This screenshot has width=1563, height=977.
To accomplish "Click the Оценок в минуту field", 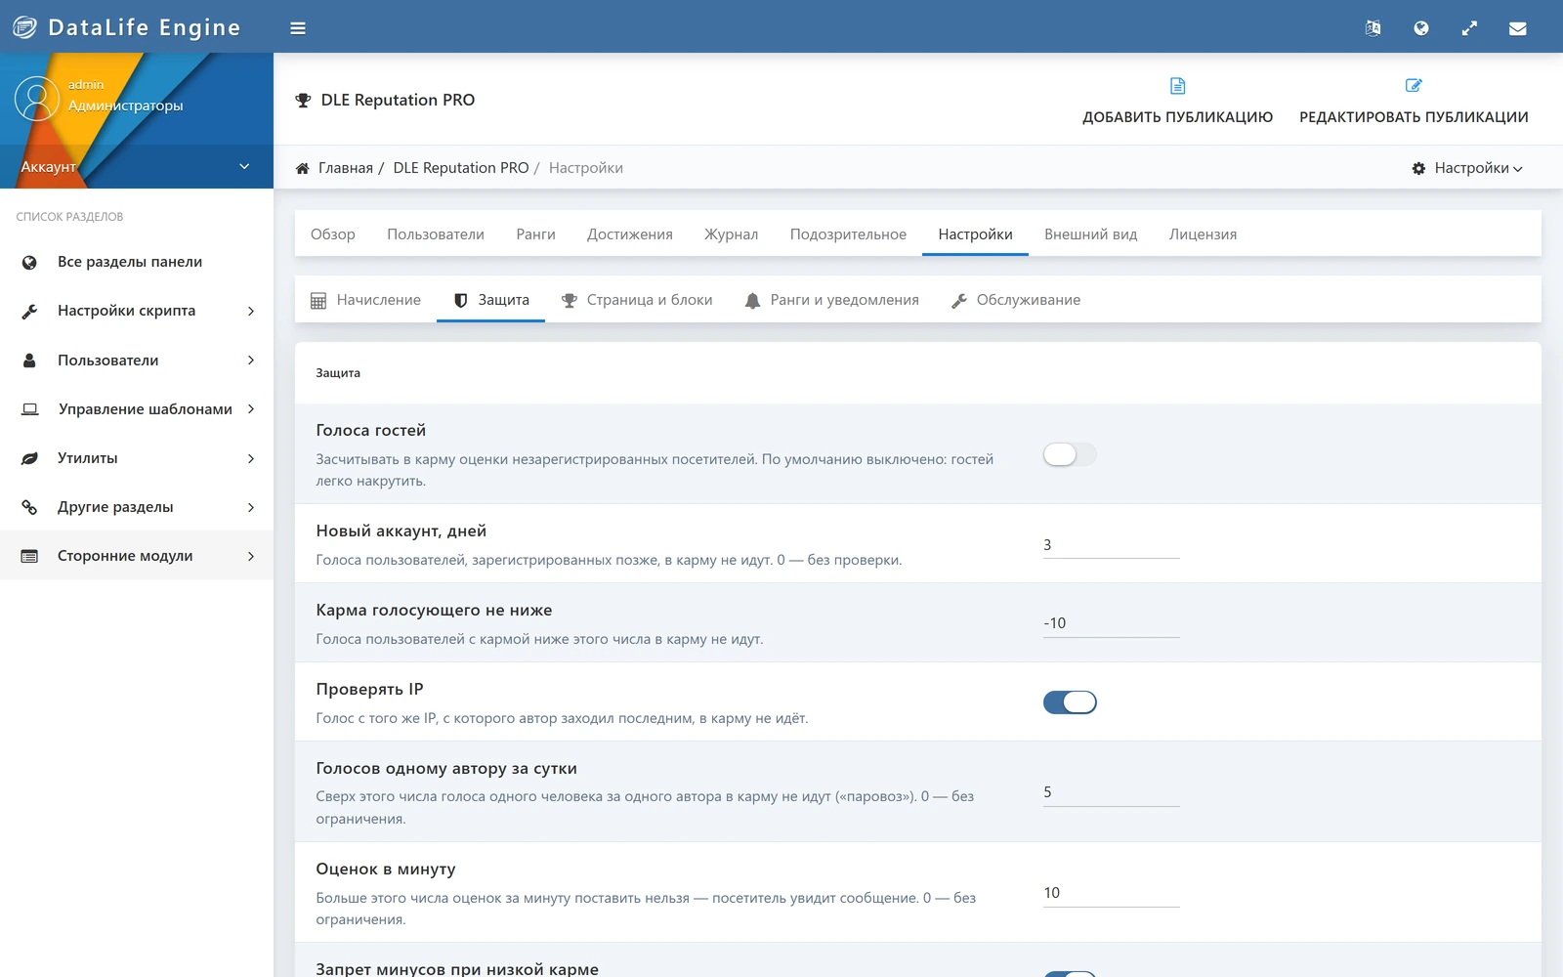I will pos(1112,893).
